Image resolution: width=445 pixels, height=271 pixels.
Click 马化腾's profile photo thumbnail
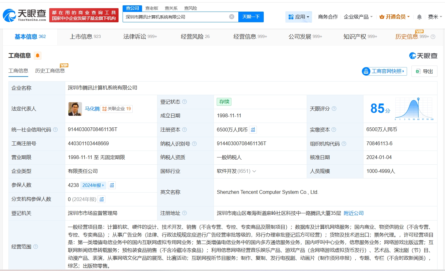coord(75,109)
